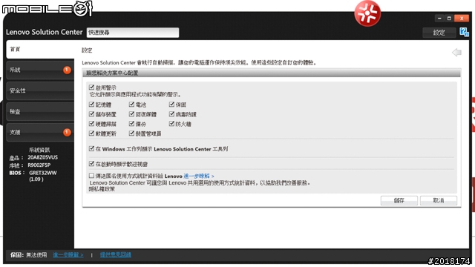Click the 系統資訊 heading in sidebar
Image resolution: width=475 pixels, height=267 pixels.
pyautogui.click(x=39, y=150)
